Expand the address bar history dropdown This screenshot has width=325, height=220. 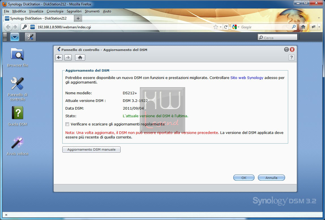click(221, 27)
